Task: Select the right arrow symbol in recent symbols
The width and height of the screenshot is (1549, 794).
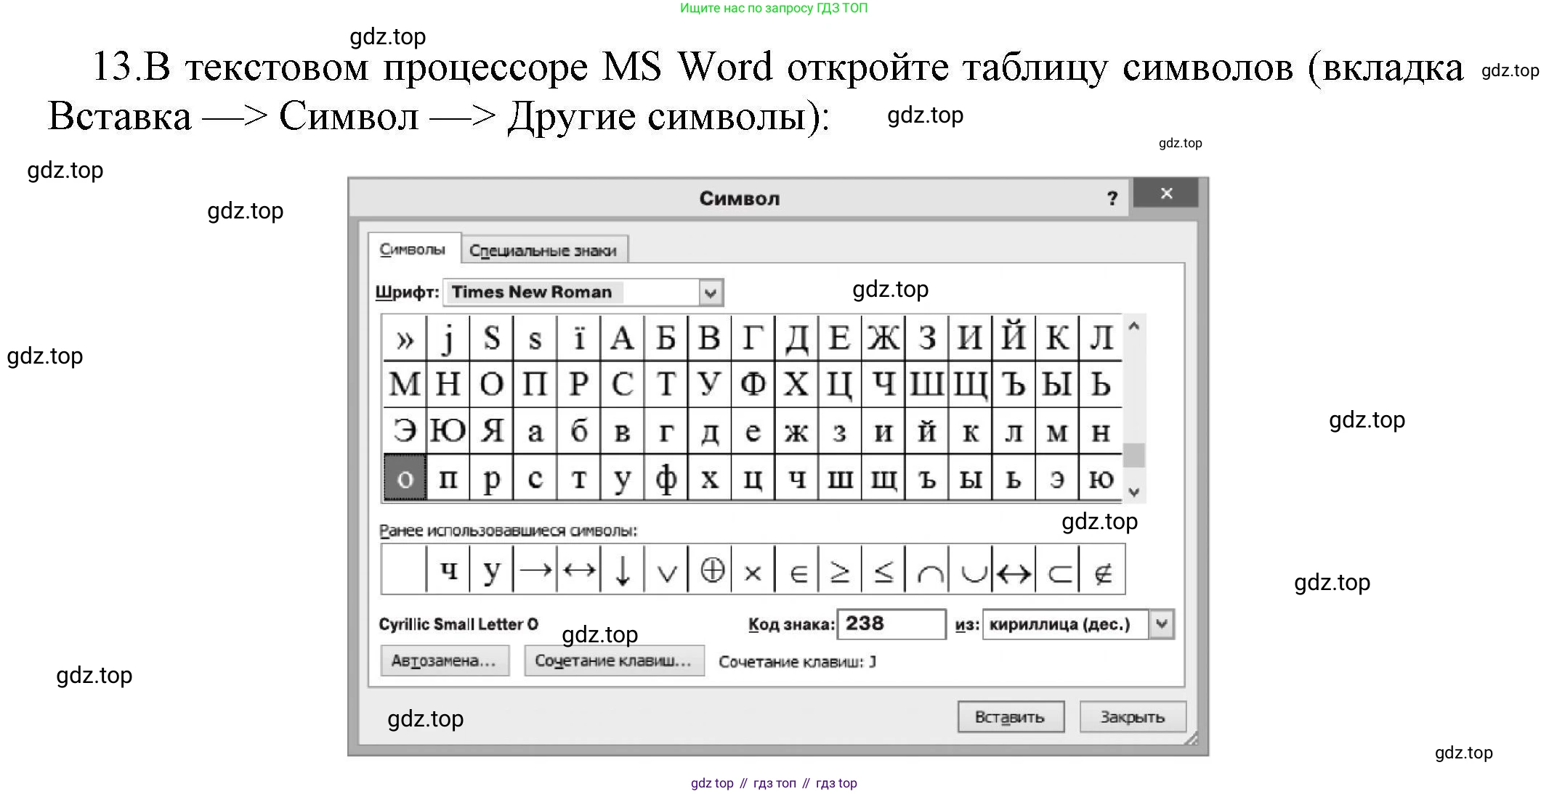Action: [x=535, y=570]
